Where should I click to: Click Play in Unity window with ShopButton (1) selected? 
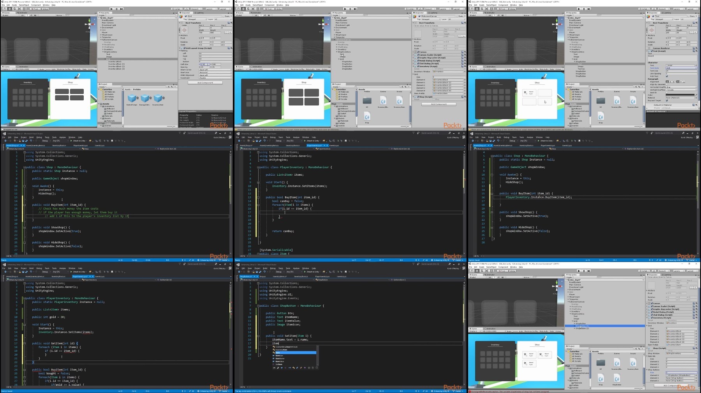[x=579, y=271]
